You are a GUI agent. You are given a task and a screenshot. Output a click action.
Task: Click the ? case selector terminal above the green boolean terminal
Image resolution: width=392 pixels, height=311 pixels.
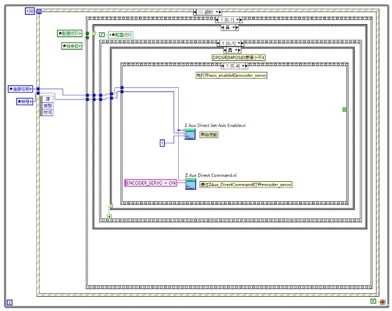112,205
